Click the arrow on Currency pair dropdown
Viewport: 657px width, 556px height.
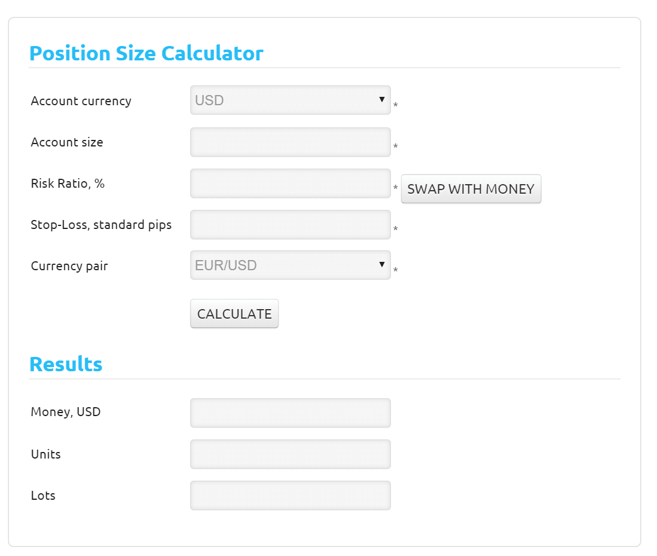(x=382, y=264)
